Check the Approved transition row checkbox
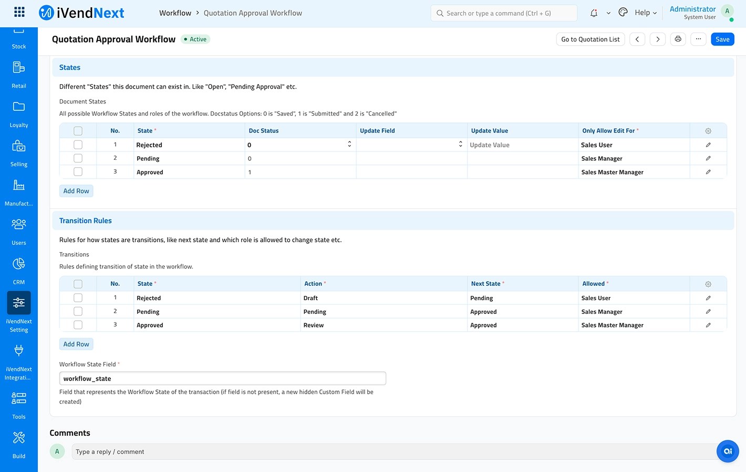 point(78,325)
